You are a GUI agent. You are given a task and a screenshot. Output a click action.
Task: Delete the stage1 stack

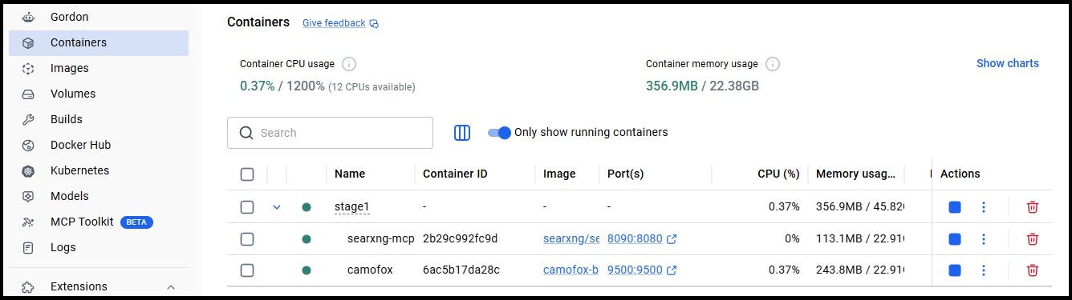[1033, 207]
